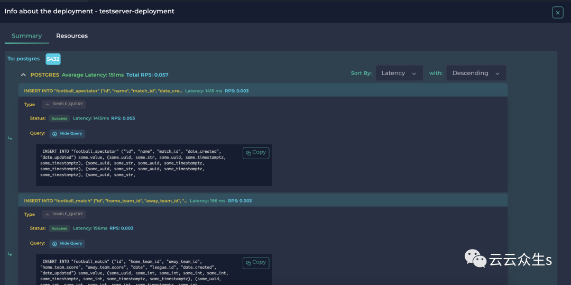
Task: Copy the football_match query text
Action: (x=256, y=263)
